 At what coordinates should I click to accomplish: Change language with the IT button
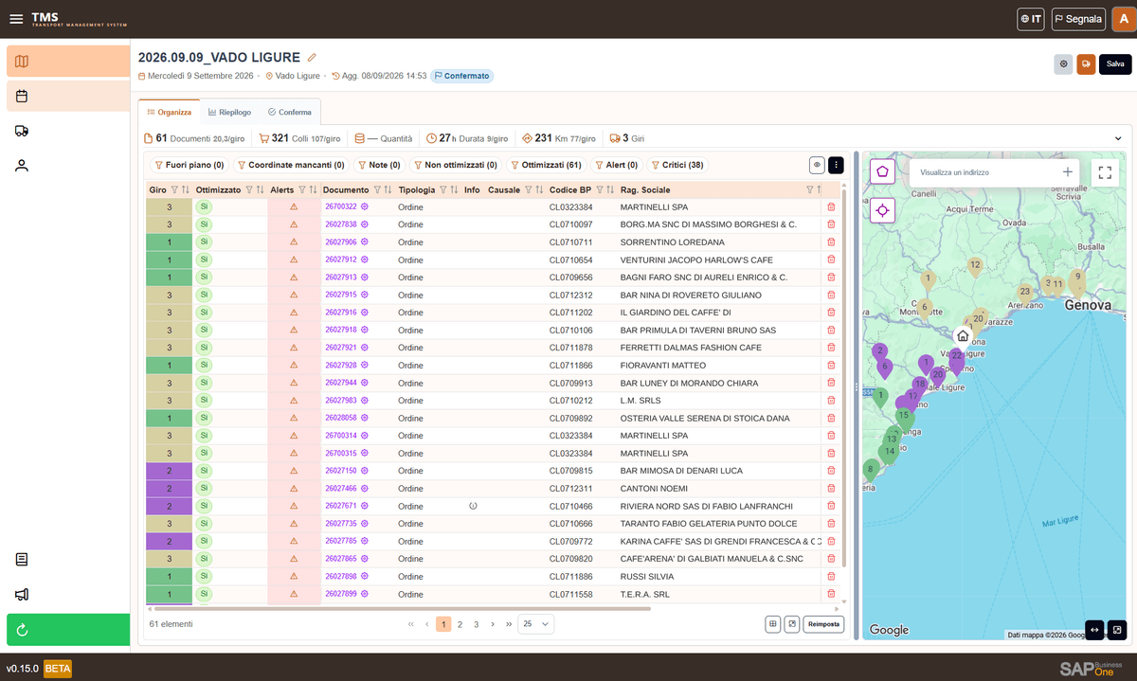click(1031, 19)
